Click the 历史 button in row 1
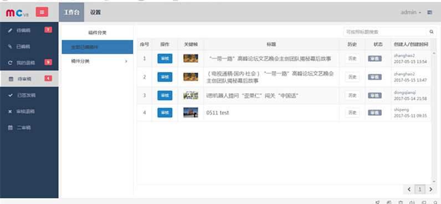This screenshot has height=204, width=441. click(x=352, y=59)
